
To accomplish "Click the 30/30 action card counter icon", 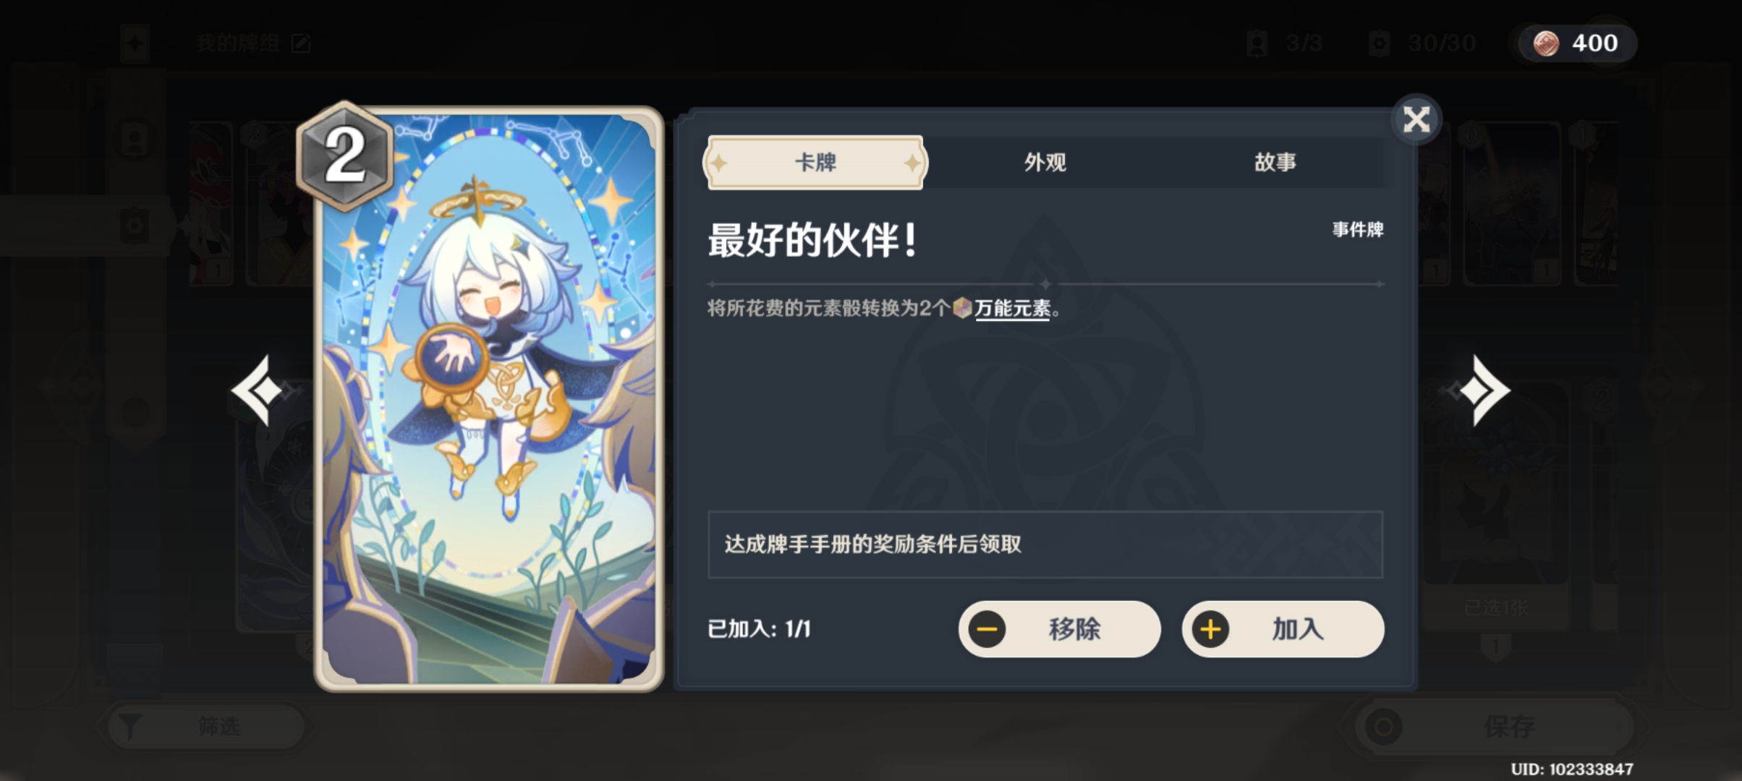I will point(1379,43).
